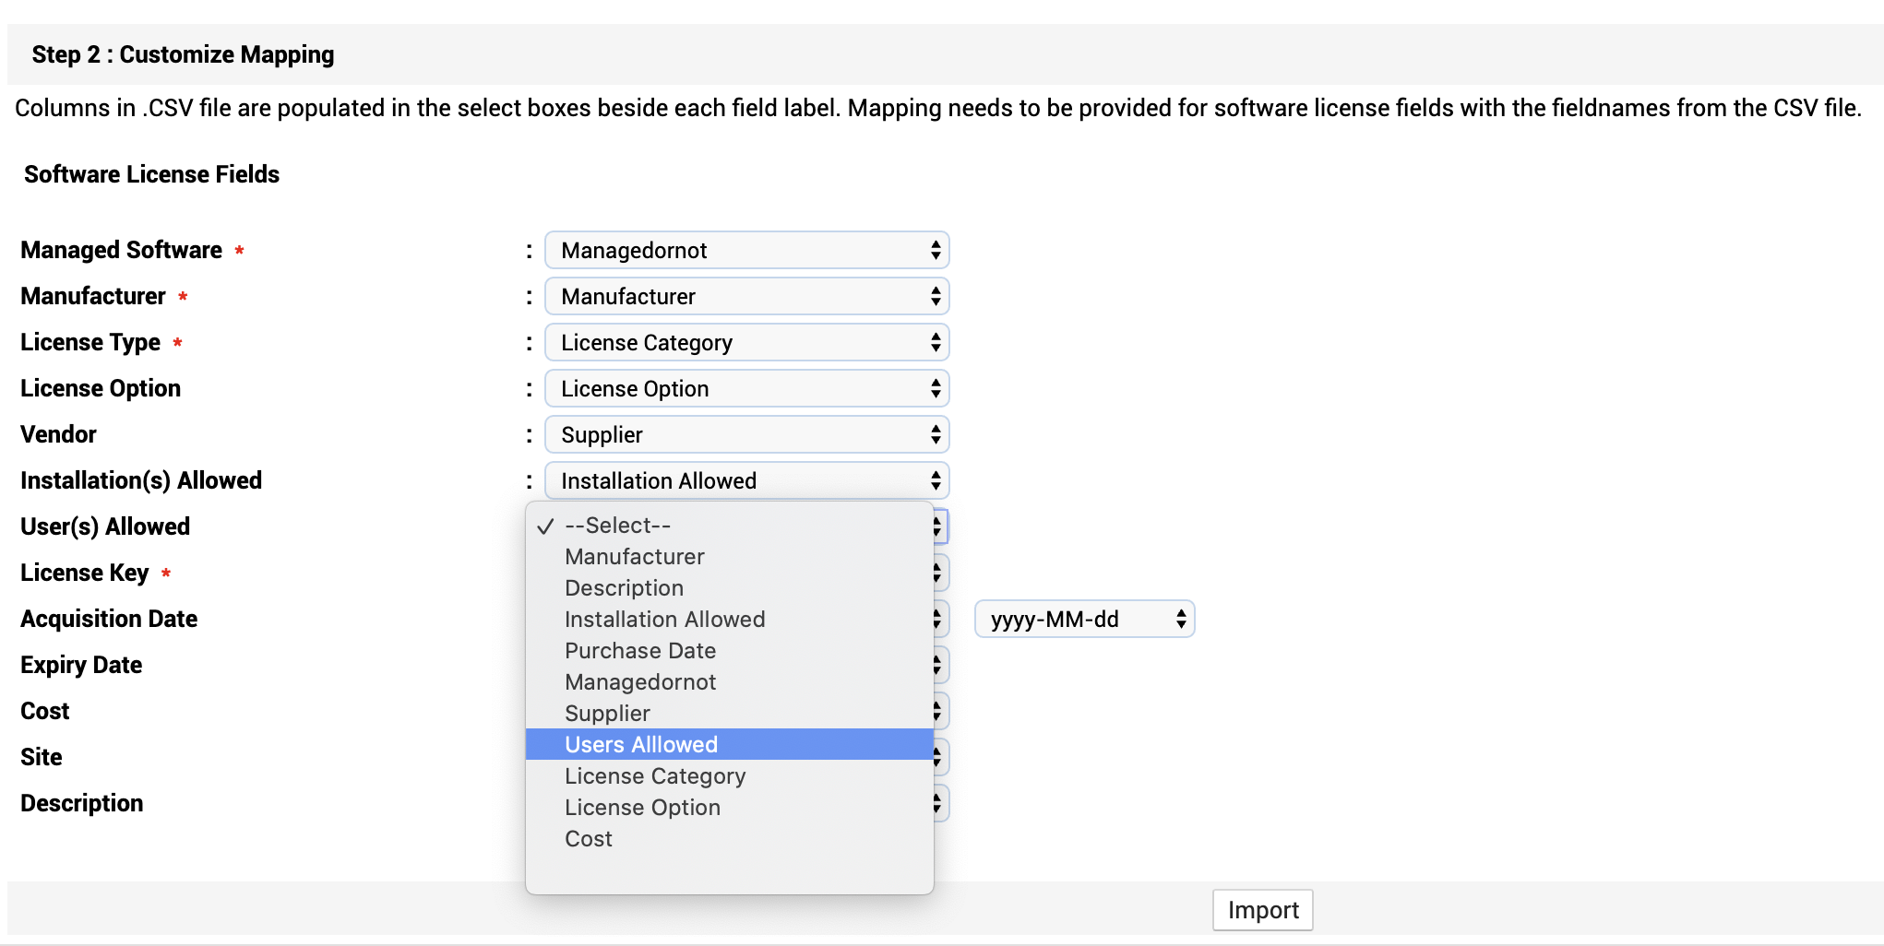The image size is (1884, 946).
Task: Choose the --Select-- option in the list
Action: (618, 526)
